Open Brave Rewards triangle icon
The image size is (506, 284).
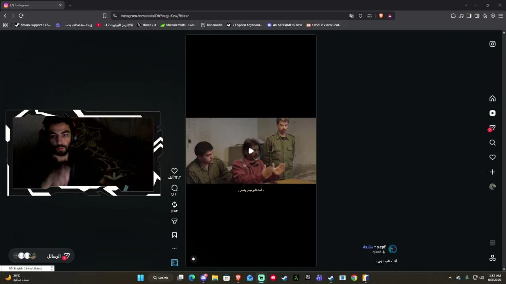tap(390, 16)
